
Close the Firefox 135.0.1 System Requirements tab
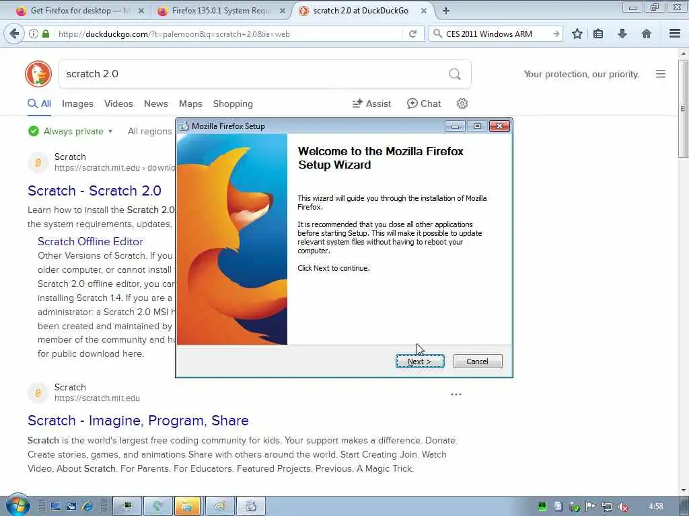click(283, 11)
